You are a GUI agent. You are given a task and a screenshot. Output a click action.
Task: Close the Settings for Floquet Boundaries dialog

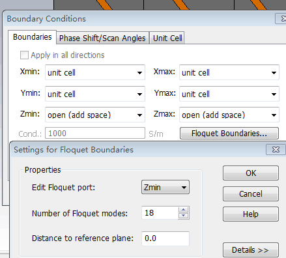276,150
